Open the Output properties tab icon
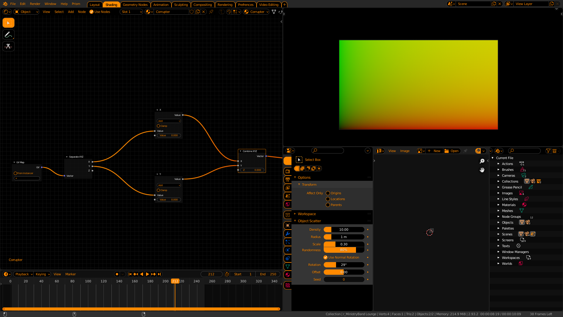 tap(288, 180)
